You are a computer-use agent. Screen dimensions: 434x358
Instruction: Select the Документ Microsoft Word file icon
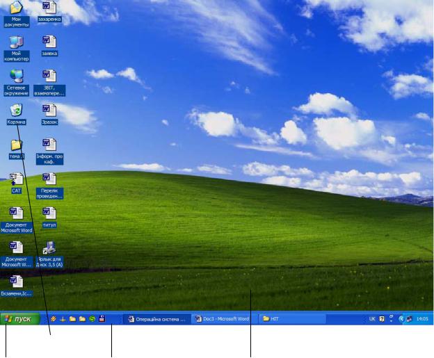point(16,220)
